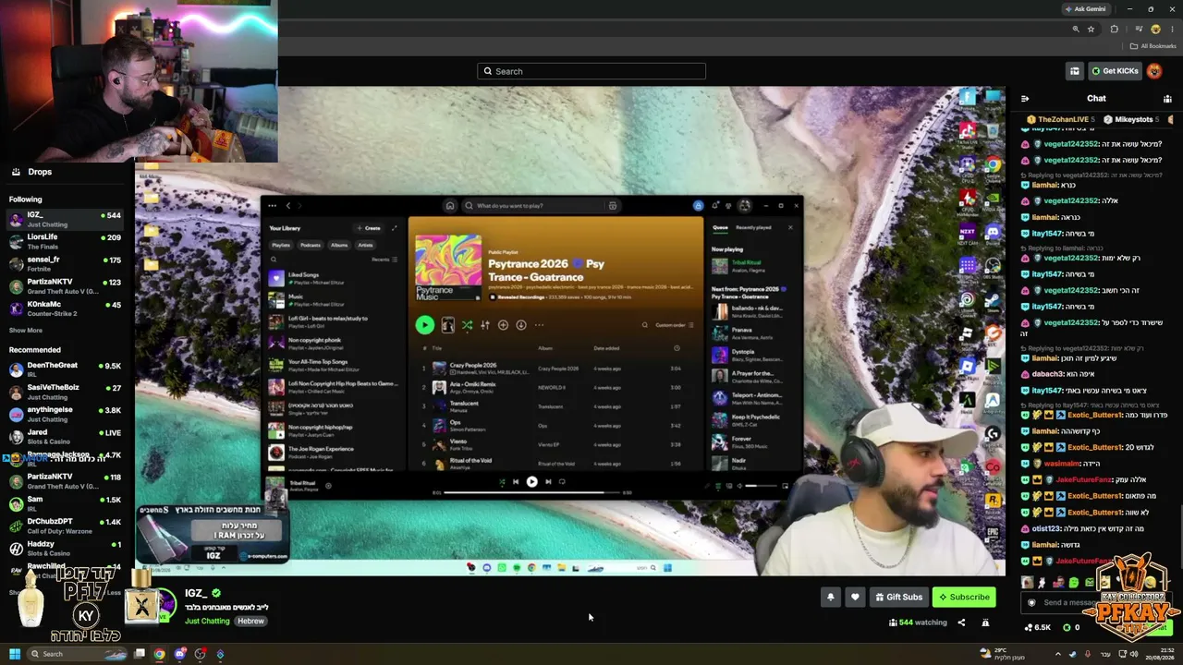The width and height of the screenshot is (1183, 665).
Task: Open Windows Start menu
Action: pyautogui.click(x=15, y=654)
